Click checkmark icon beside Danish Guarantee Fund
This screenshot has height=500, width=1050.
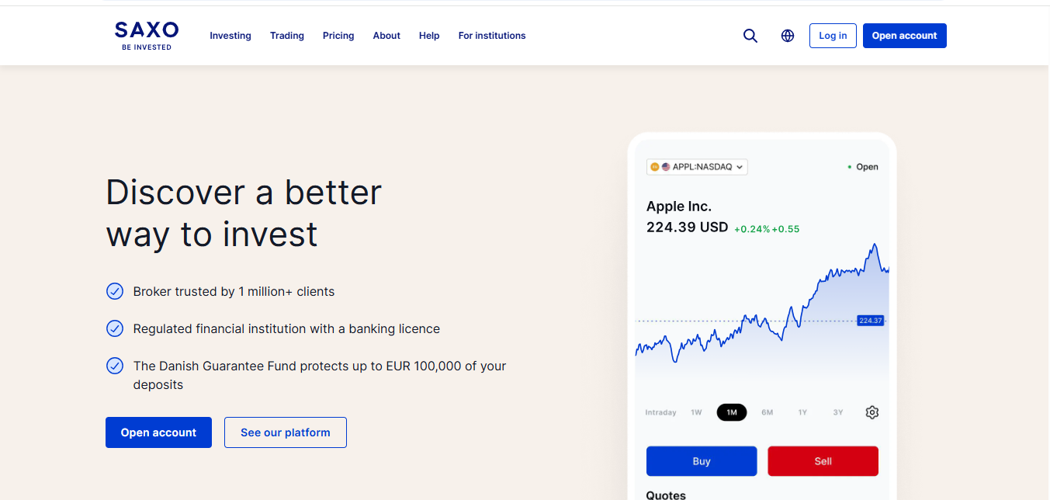click(x=115, y=366)
